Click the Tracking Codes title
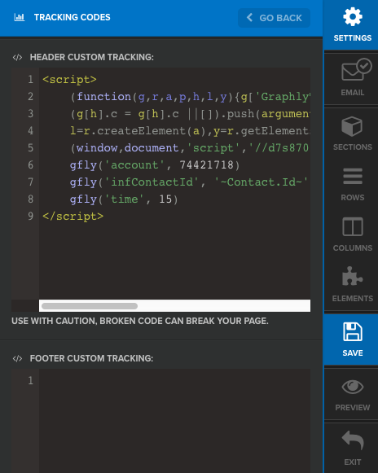This screenshot has height=473, width=378. (x=73, y=17)
